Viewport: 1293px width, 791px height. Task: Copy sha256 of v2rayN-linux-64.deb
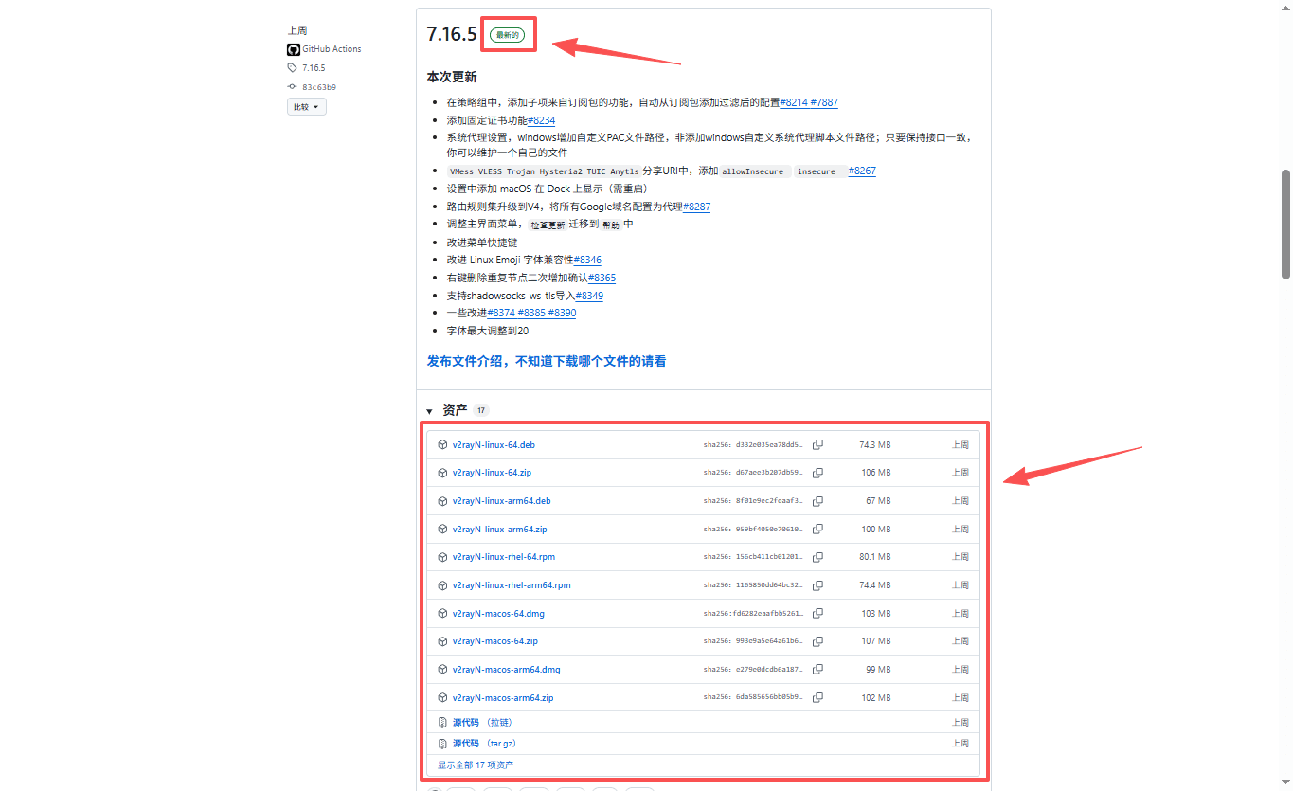click(x=817, y=444)
